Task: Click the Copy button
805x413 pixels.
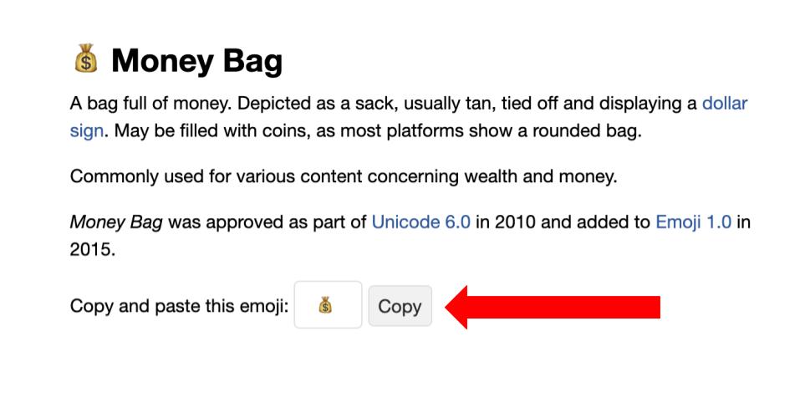Action: click(400, 306)
